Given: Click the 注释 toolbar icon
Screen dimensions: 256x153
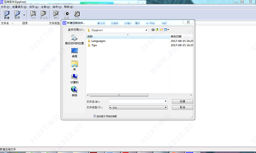Looking at the screenshot, I should tap(77, 15).
